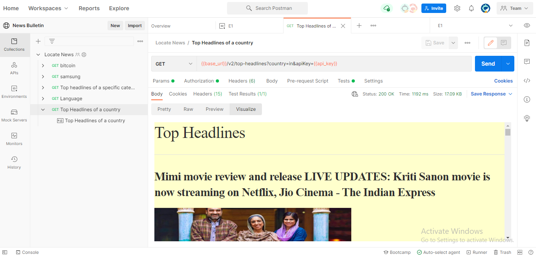Open the notifications bell
Screen dimensions: 536x257
pos(471,8)
